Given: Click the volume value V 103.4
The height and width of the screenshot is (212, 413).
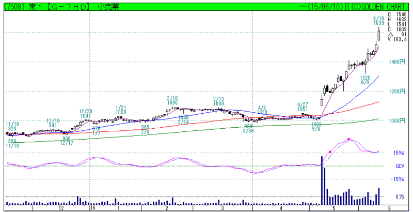Looking at the screenshot, I should coord(397,39).
